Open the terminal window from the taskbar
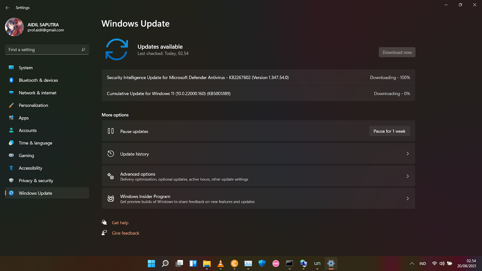The height and width of the screenshot is (271, 482). 290,263
